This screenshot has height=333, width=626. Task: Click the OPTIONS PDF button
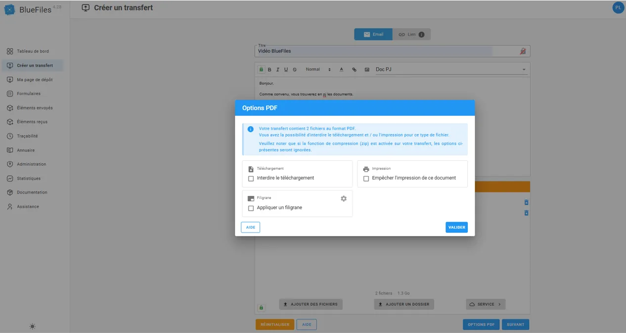point(481,325)
